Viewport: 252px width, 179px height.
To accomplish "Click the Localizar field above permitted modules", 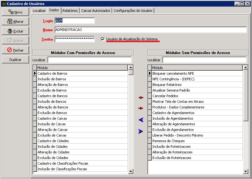I will point(89,60).
